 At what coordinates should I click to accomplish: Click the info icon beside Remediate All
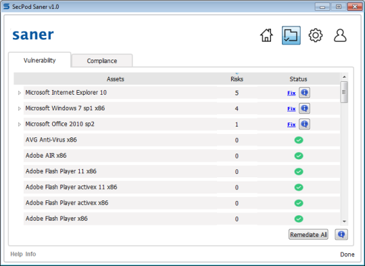[341, 234]
